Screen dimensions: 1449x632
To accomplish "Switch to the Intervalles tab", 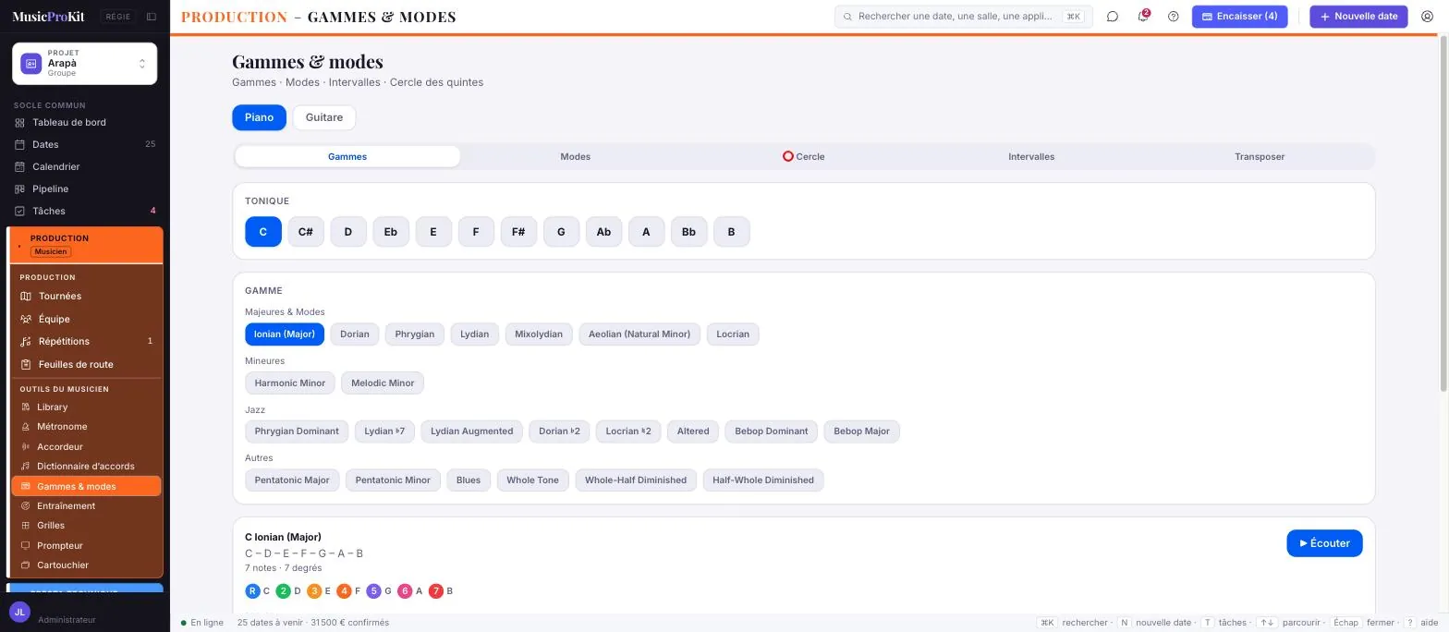I will (1031, 157).
